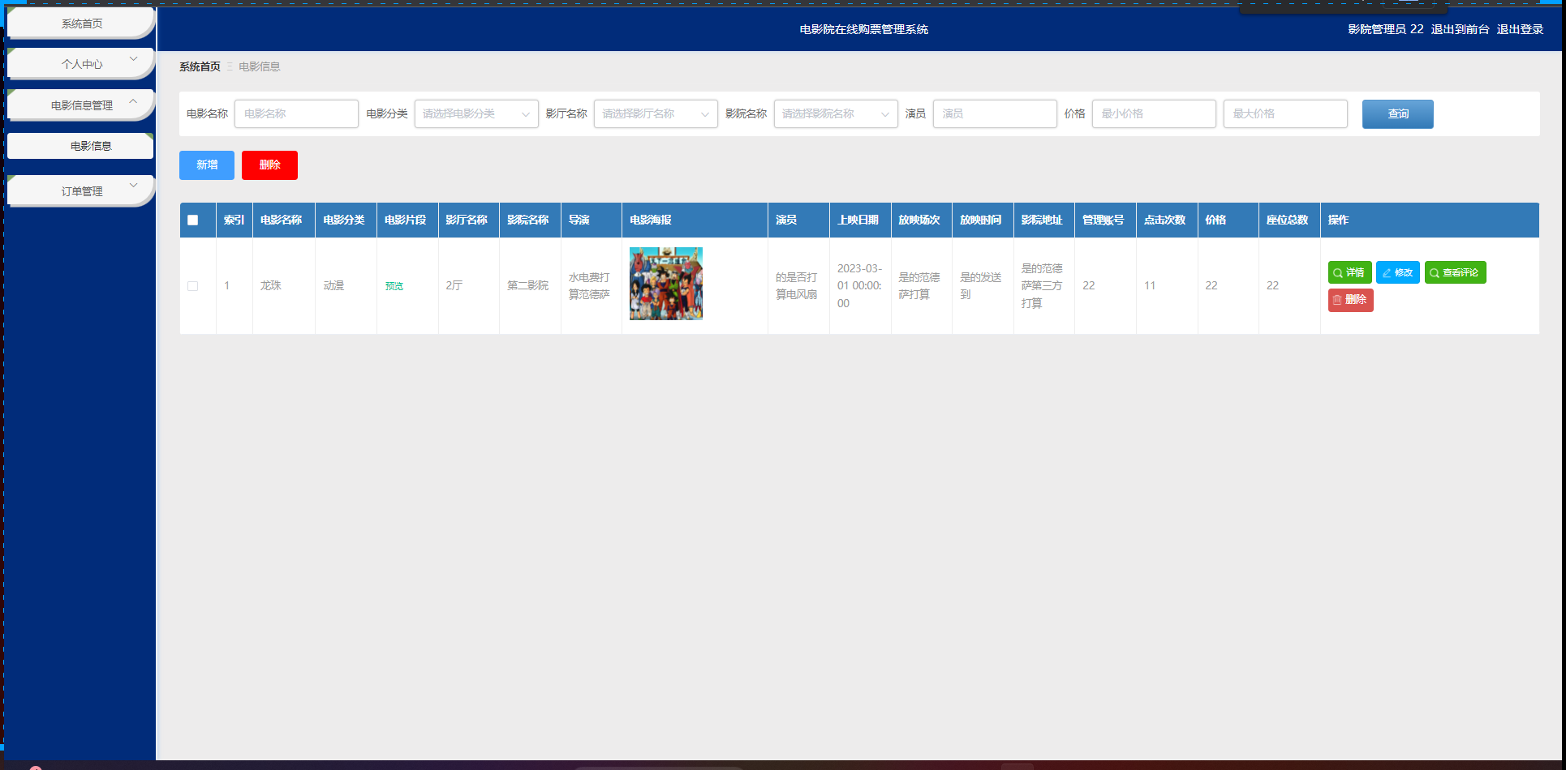Viewport: 1566px width, 770px height.
Task: Click the 电影院在线购票管理系统 title
Action: (x=863, y=29)
